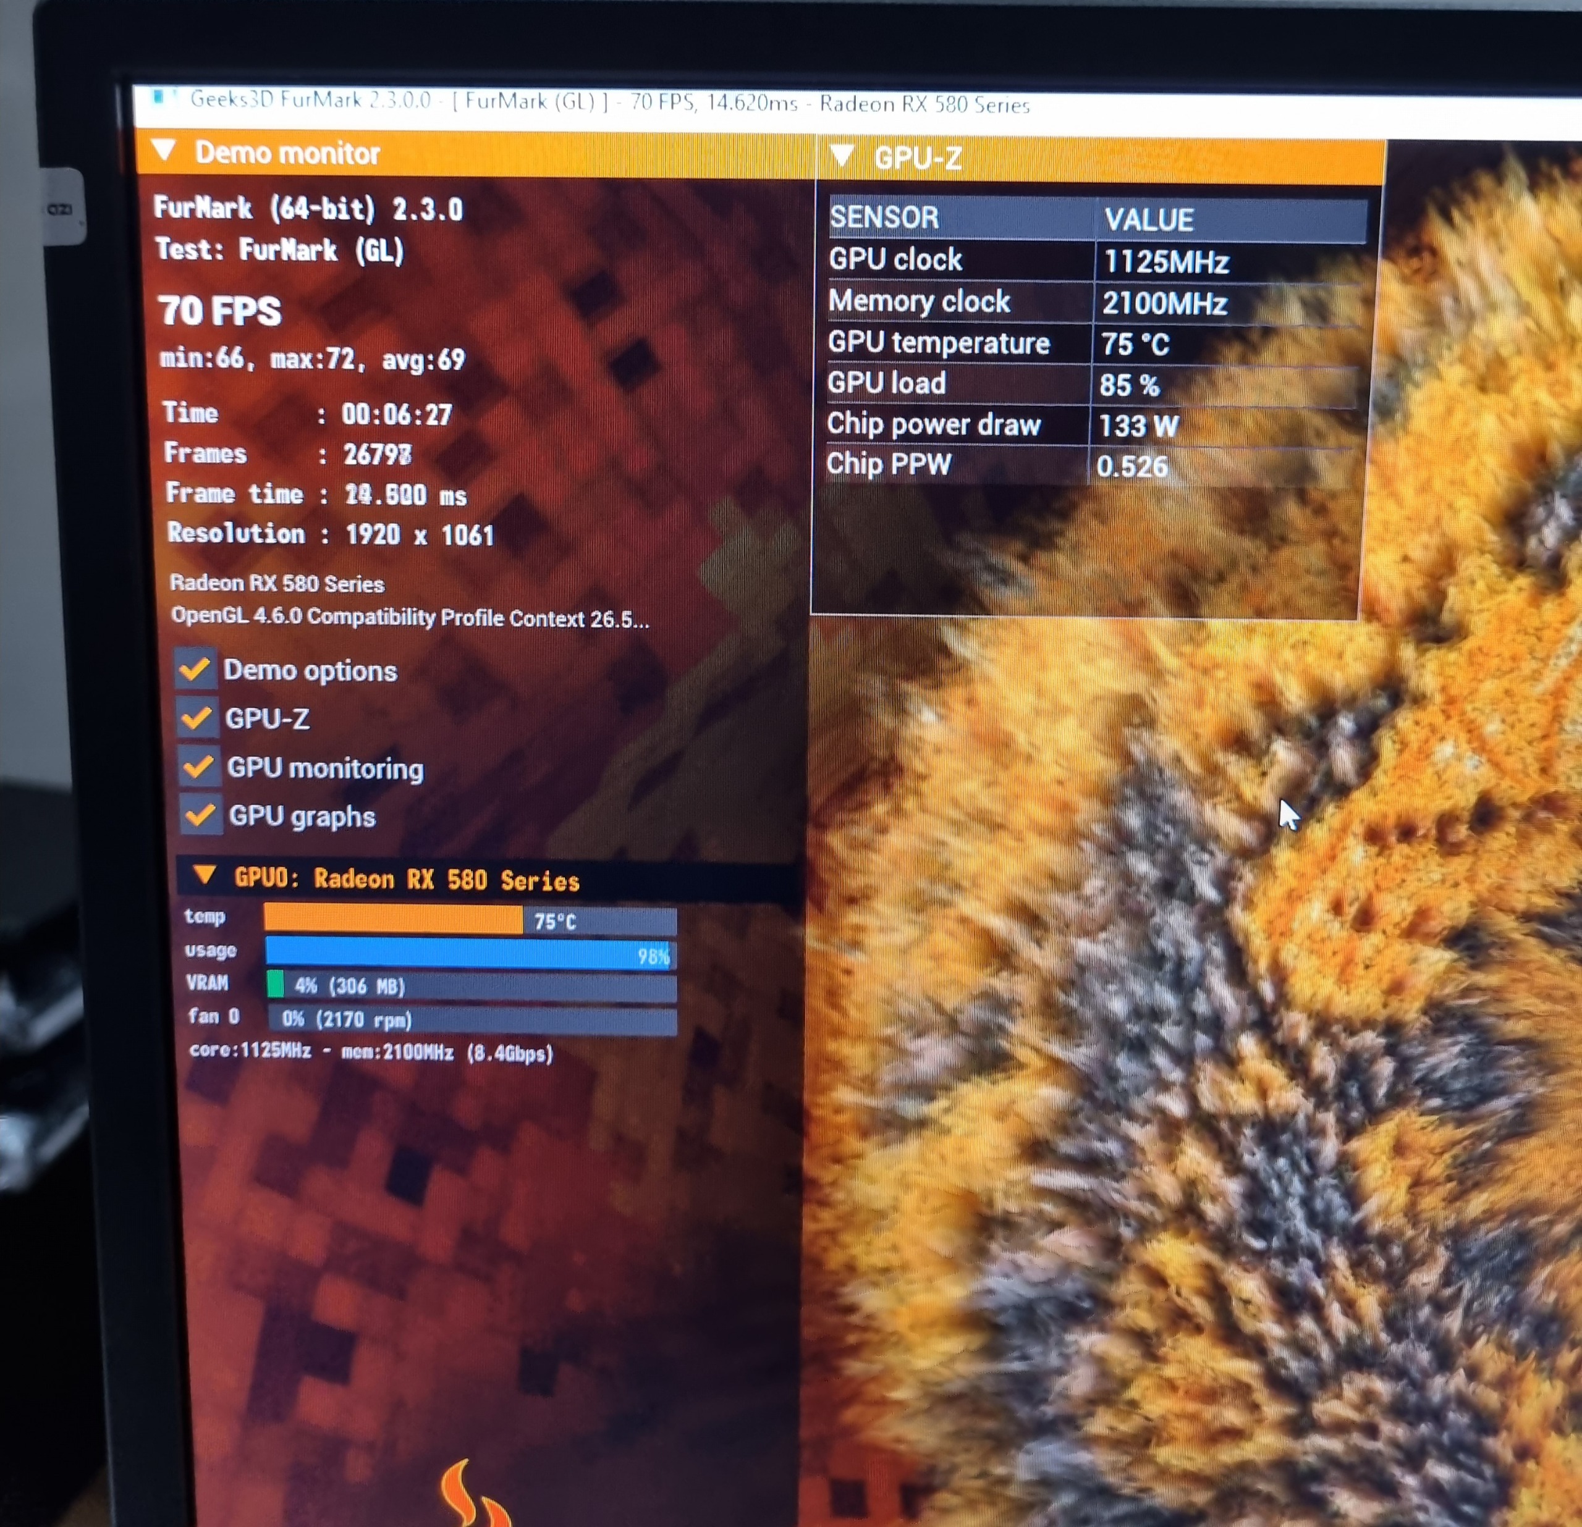1582x1527 pixels.
Task: Click the GPU-Z header title
Action: (918, 158)
